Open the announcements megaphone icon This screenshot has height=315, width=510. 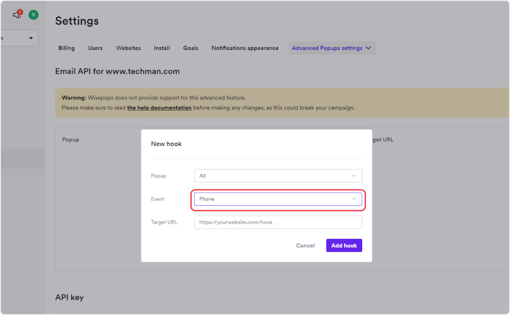(x=16, y=15)
